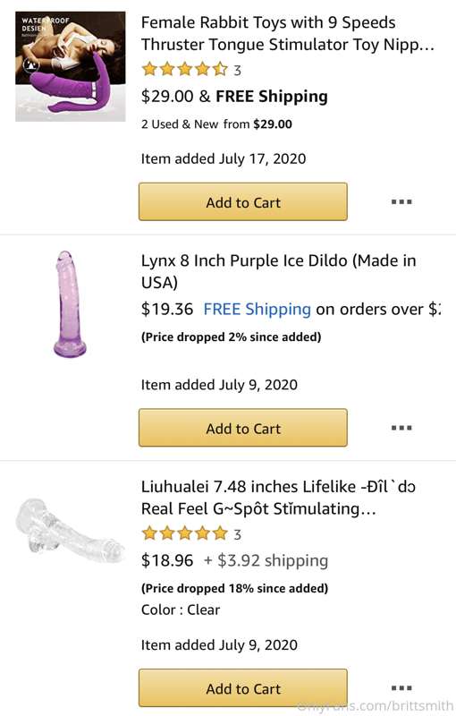Click the $19.36 price of the Lynx item

[167, 309]
